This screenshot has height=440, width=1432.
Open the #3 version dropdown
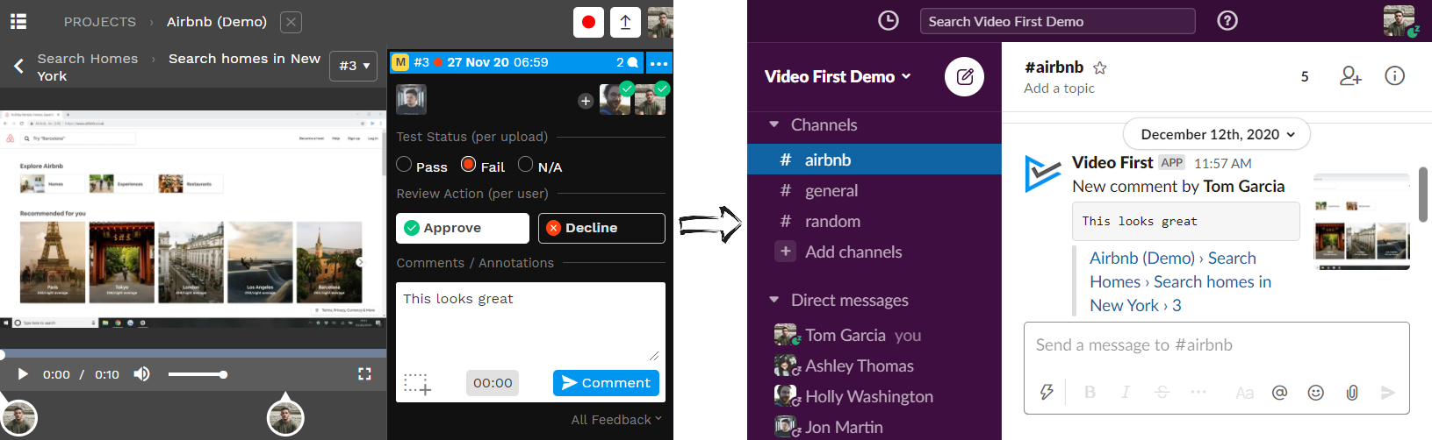tap(353, 66)
